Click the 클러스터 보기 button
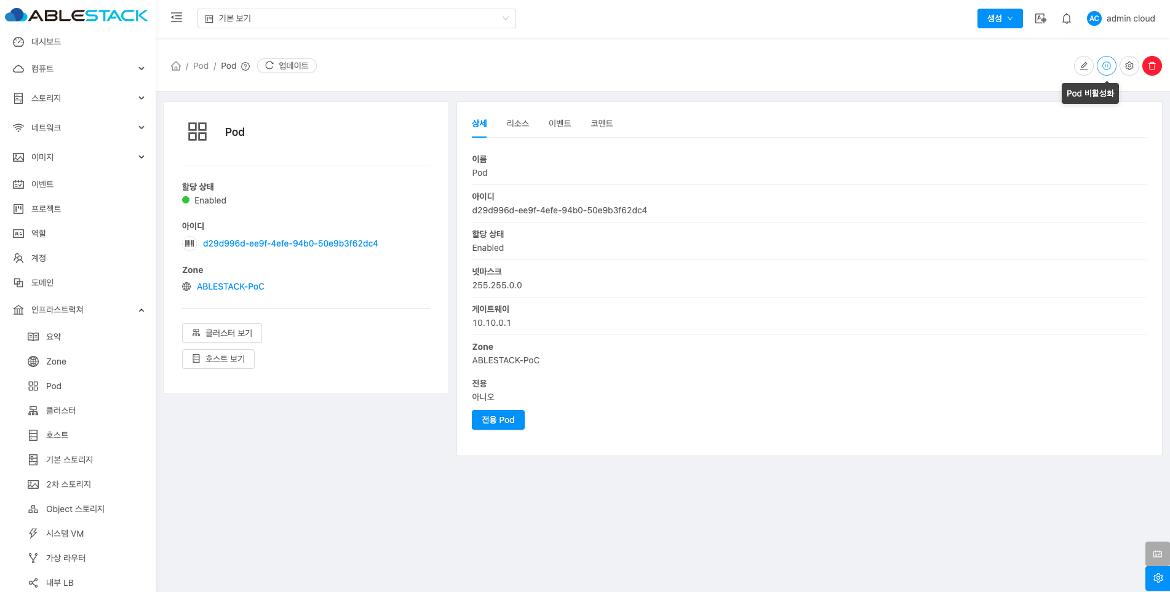Screen dimensions: 1170x592 (x=222, y=333)
